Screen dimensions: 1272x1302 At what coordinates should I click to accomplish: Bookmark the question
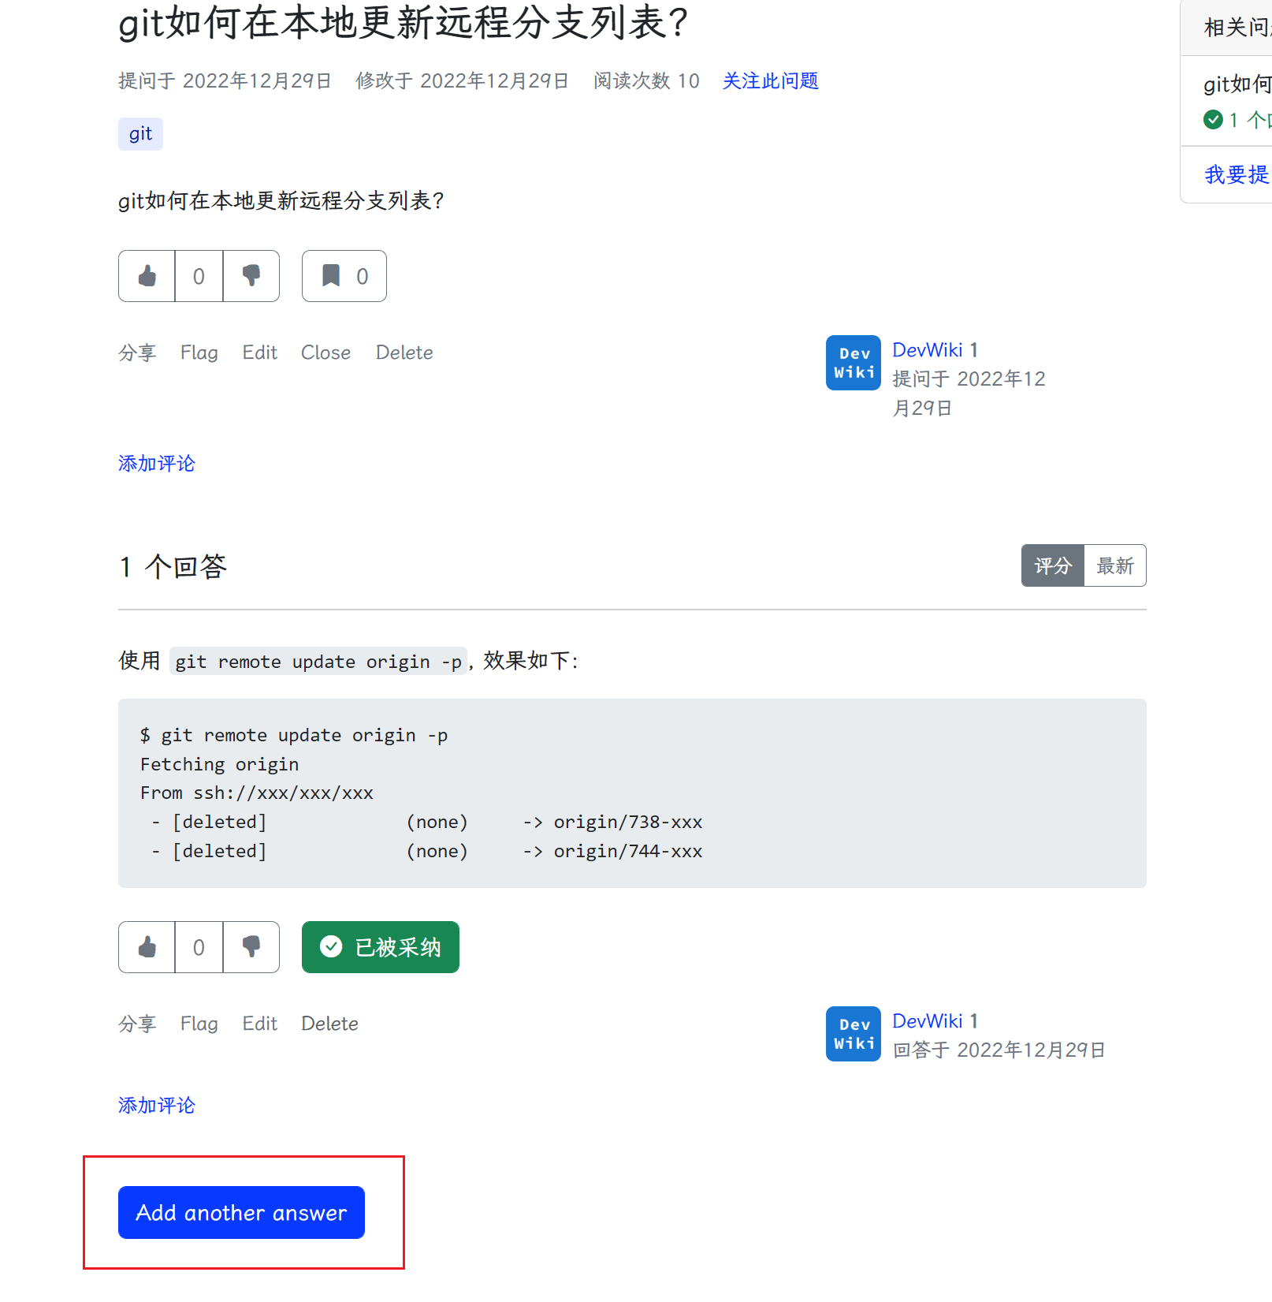[x=332, y=276]
